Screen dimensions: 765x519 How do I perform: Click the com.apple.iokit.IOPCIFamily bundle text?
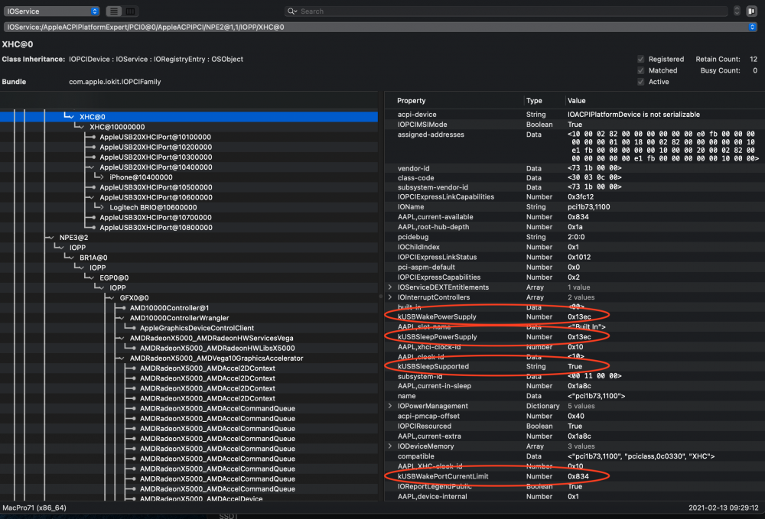tap(115, 82)
